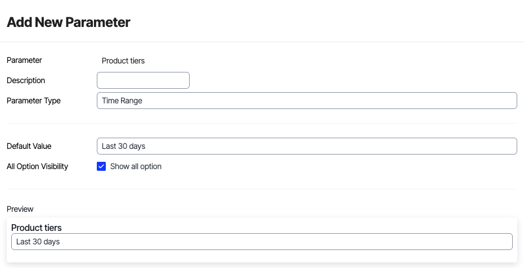
Task: Click the Description input field
Action: tap(143, 80)
